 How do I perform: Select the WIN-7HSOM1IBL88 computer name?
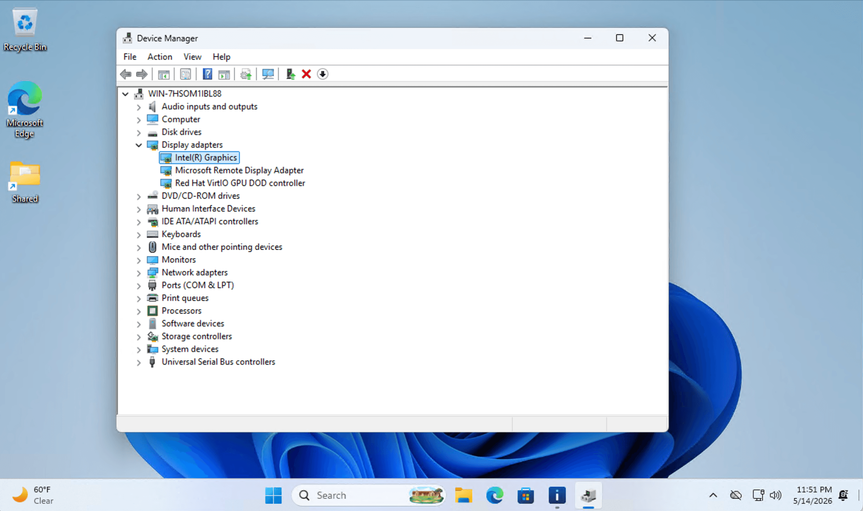point(185,94)
